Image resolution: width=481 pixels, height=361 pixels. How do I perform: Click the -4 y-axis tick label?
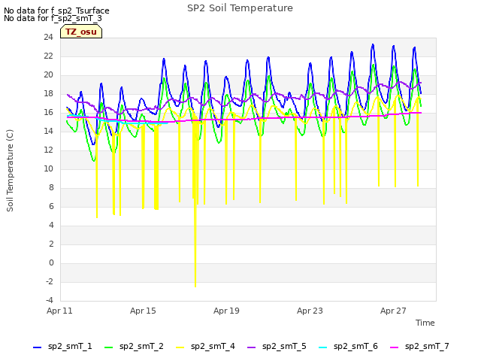50,300
